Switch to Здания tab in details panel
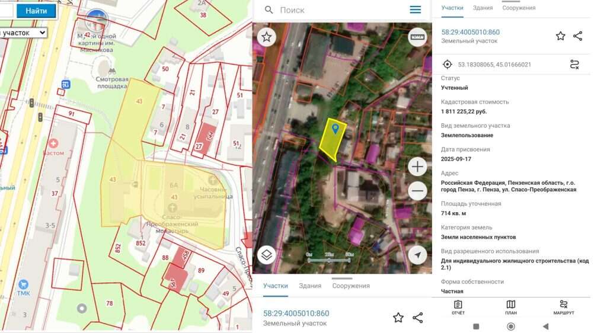 (x=483, y=8)
